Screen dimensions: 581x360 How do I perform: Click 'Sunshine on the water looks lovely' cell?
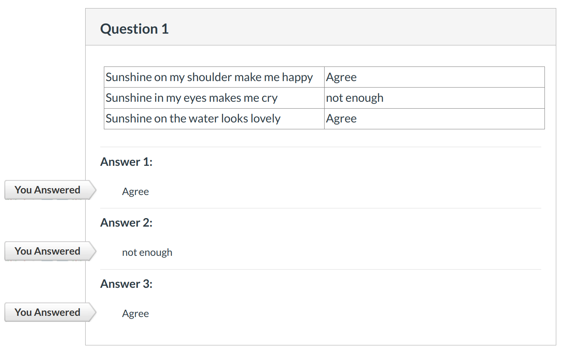(x=193, y=119)
